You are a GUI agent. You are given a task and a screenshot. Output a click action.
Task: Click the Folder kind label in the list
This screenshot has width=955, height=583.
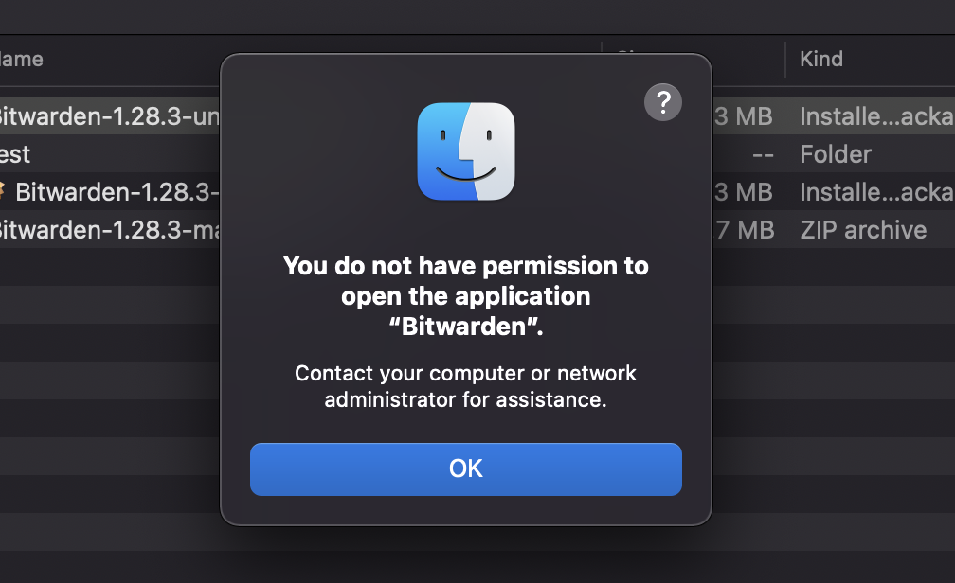[835, 154]
